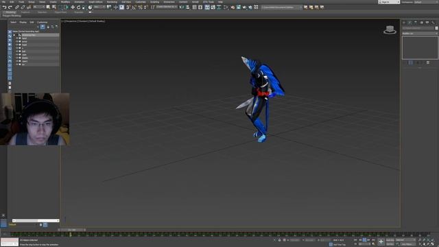Toggle Spinner Snap on the main toolbar

tap(146, 8)
